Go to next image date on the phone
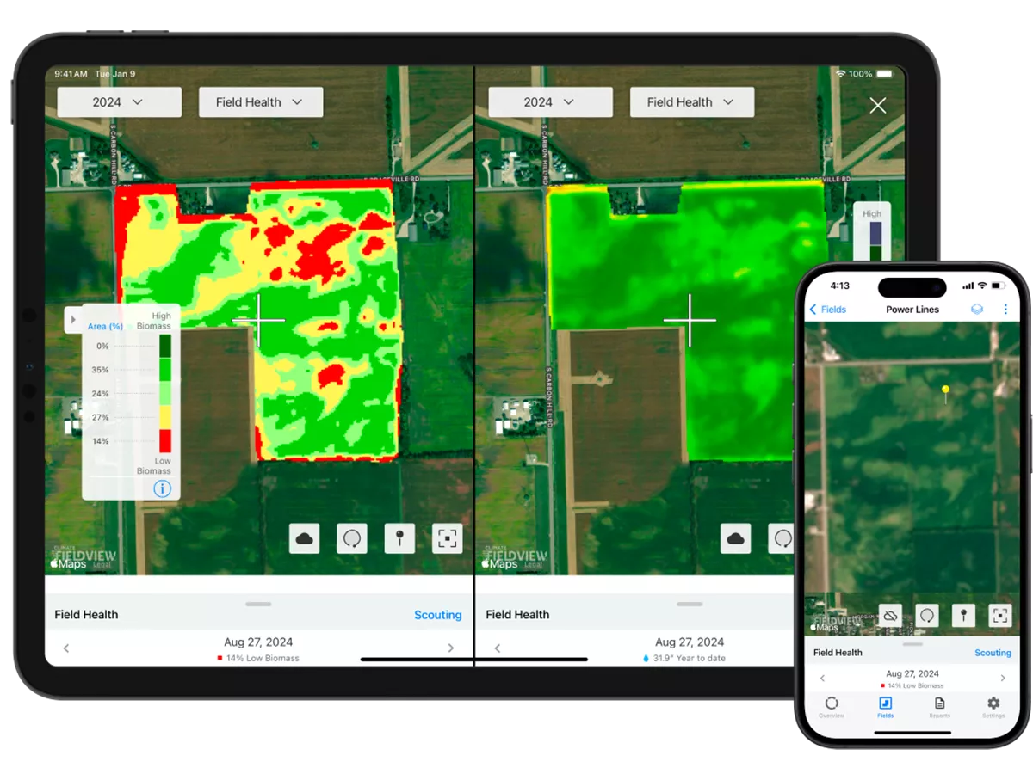This screenshot has height=774, width=1033. click(1003, 679)
